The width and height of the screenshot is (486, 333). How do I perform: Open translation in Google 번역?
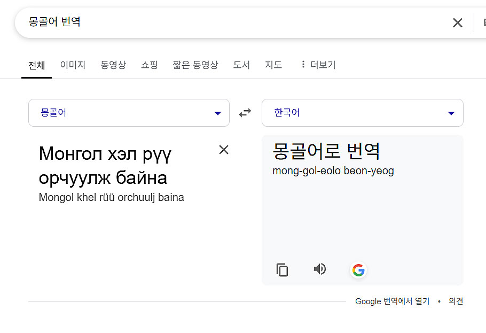coord(392,301)
